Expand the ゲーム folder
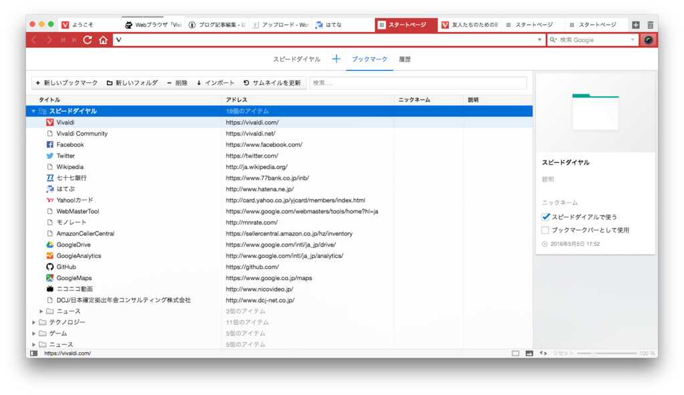The height and width of the screenshot is (395, 684). (33, 334)
